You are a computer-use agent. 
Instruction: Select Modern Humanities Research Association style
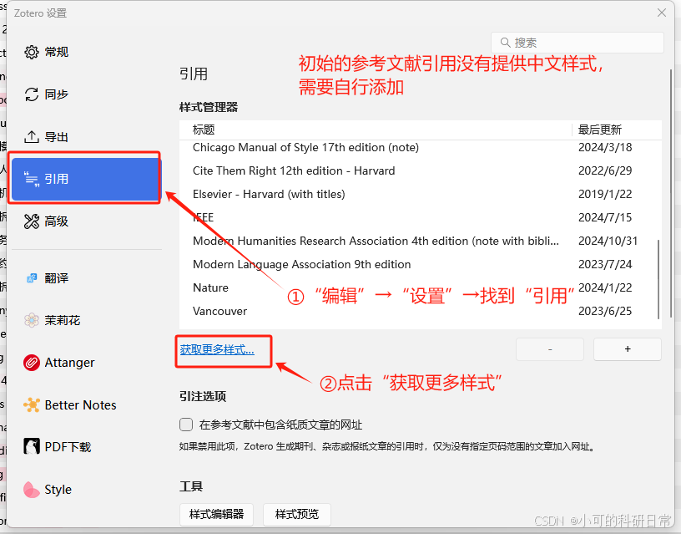point(419,242)
